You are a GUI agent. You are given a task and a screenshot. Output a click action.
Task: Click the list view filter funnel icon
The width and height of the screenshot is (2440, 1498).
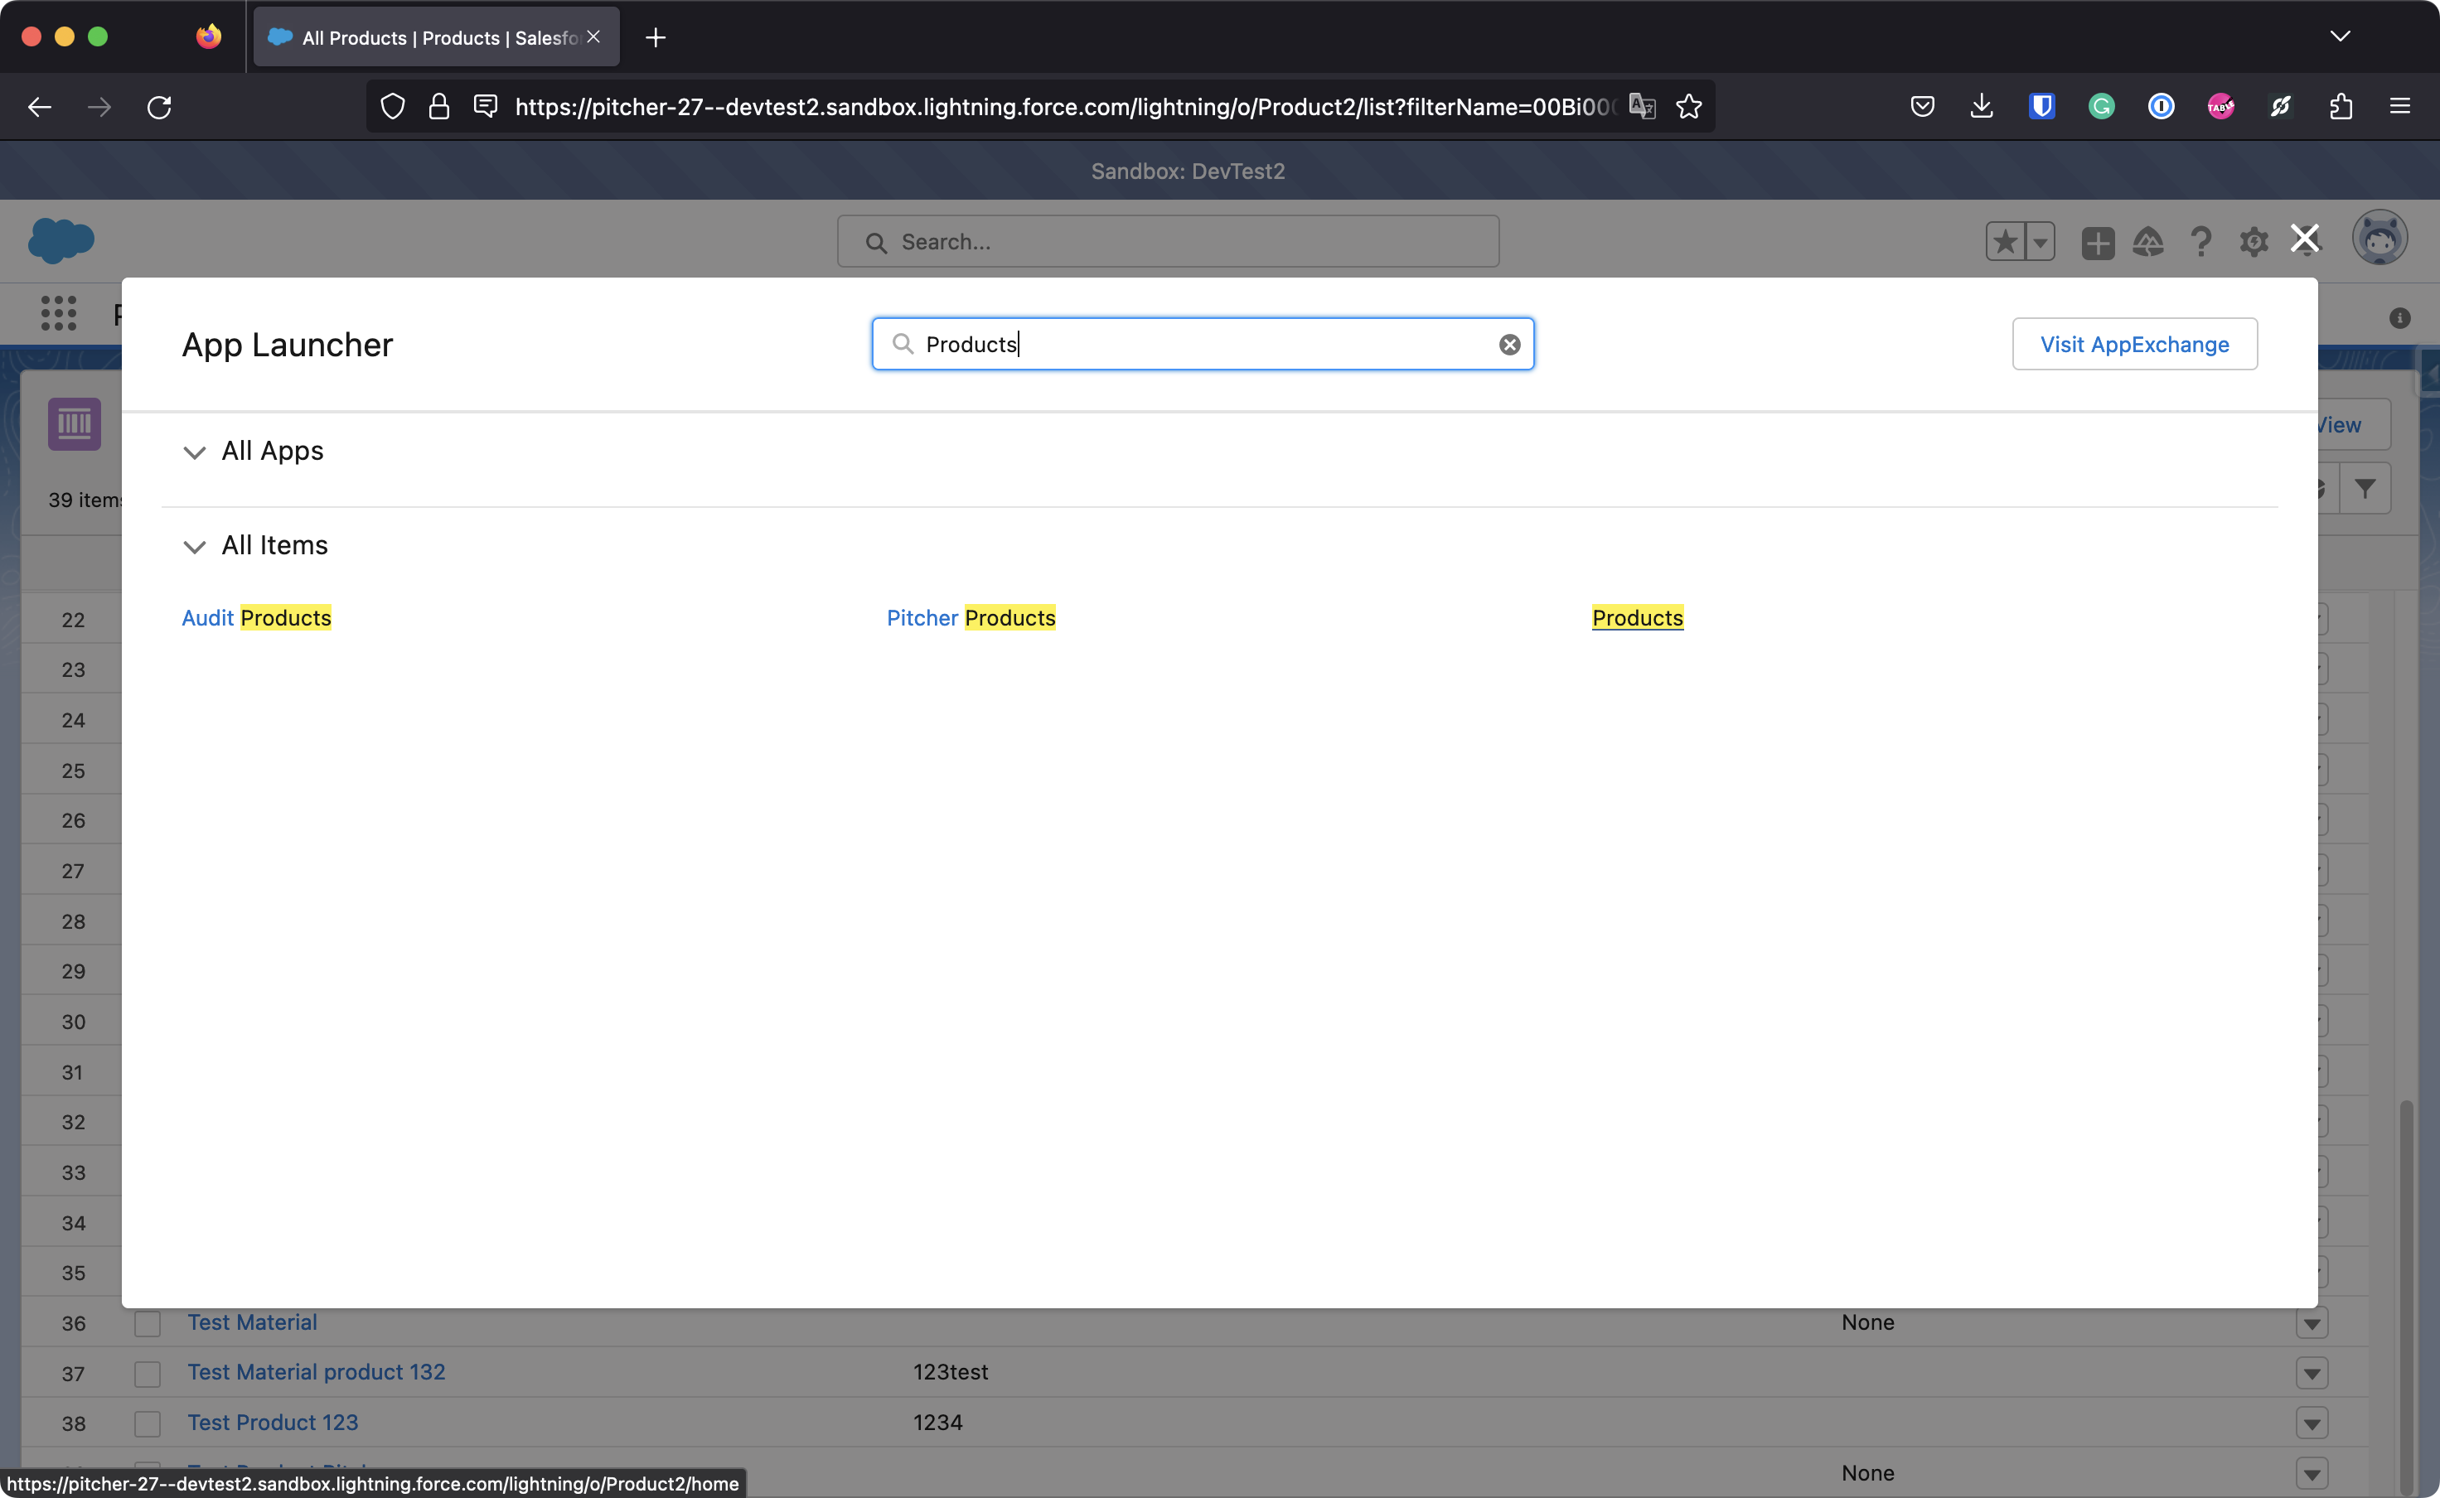point(2365,489)
